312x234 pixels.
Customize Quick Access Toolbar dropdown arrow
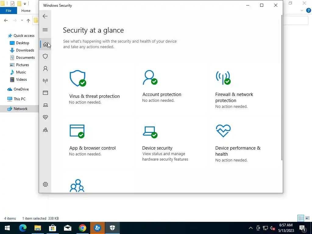coord(25,4)
